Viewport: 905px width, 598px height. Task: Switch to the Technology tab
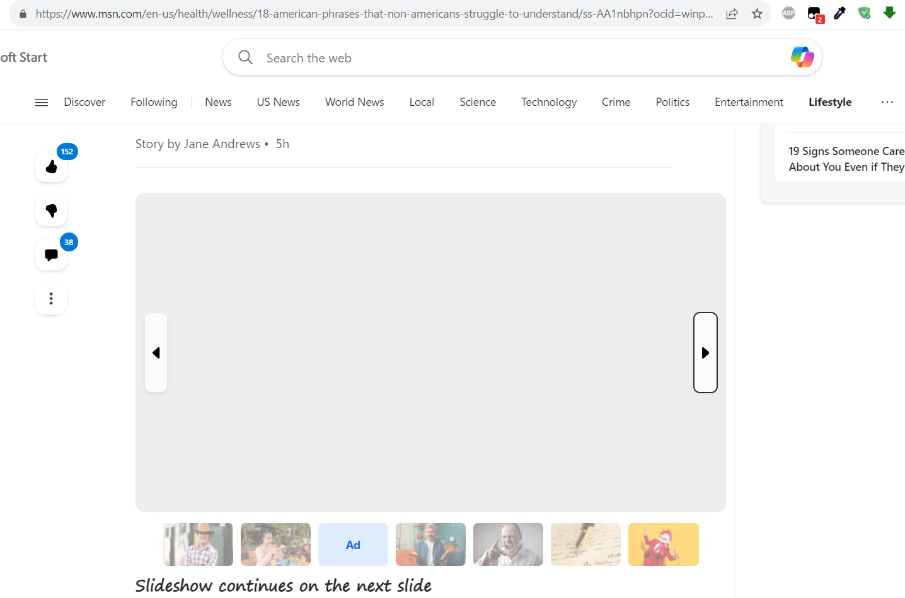coord(548,102)
